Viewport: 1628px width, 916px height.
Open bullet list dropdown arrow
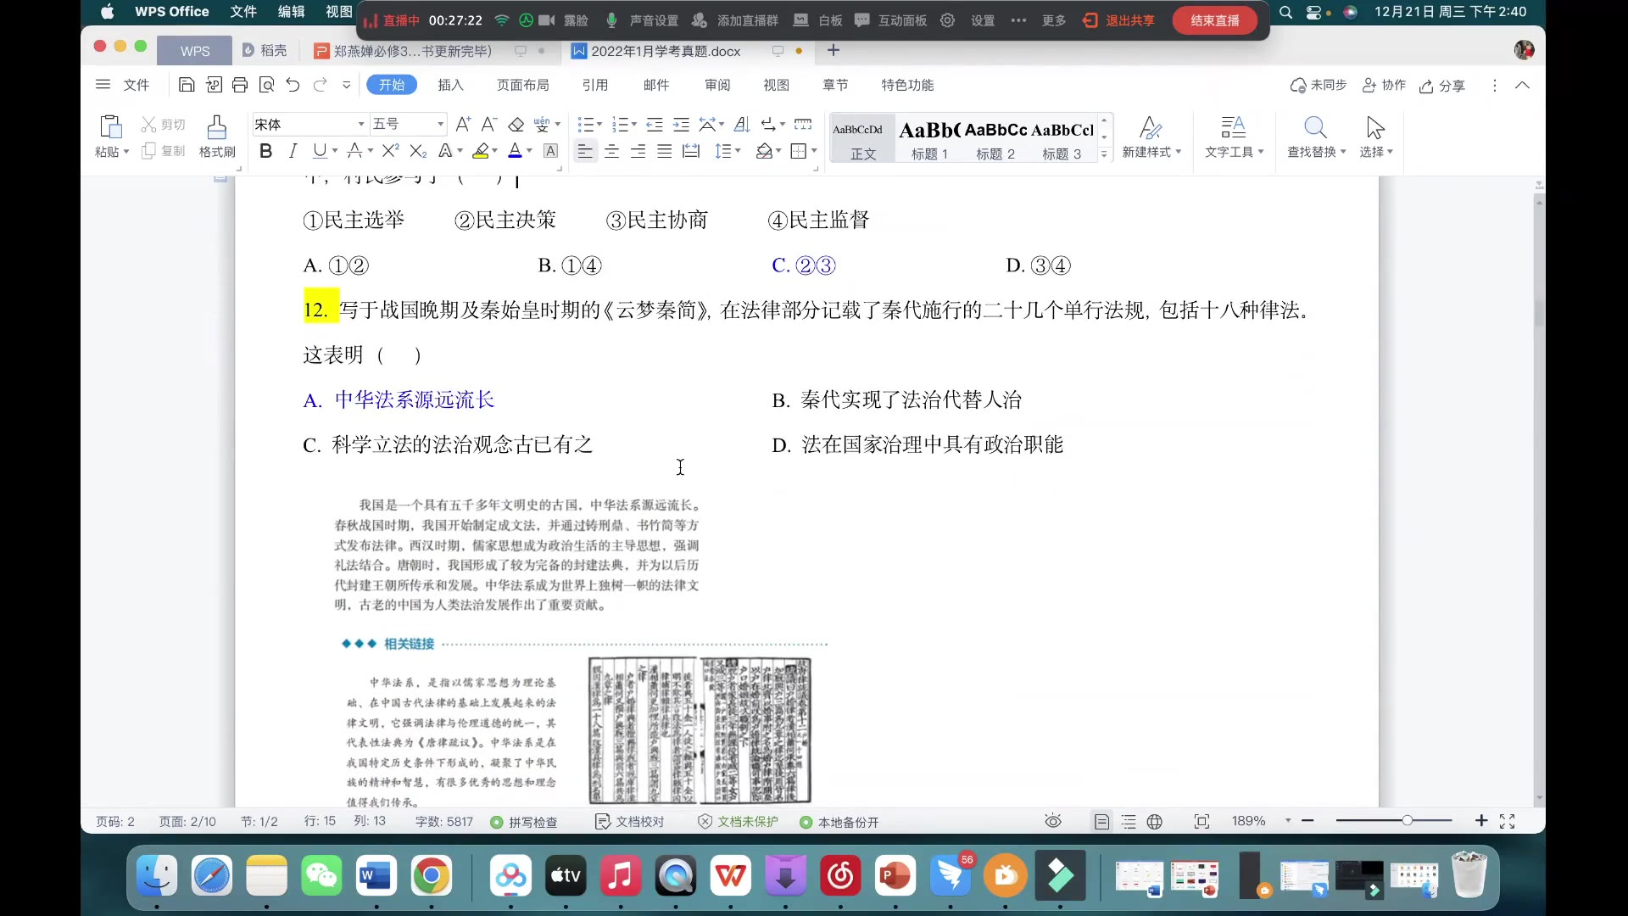[x=599, y=125]
